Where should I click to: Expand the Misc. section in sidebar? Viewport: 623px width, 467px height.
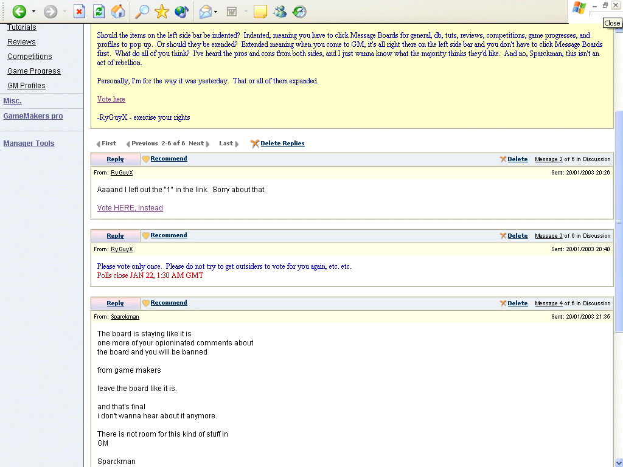click(12, 101)
